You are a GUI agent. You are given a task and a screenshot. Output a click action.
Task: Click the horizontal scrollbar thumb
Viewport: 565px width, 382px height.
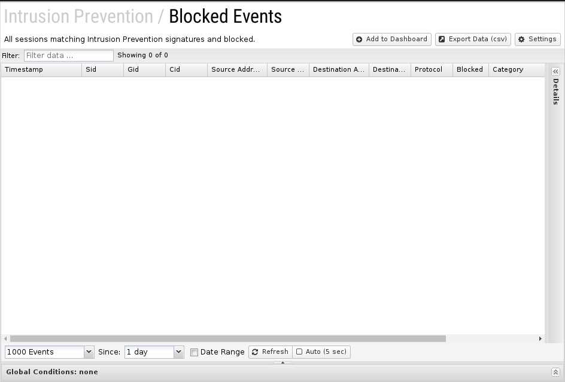pyautogui.click(x=227, y=339)
